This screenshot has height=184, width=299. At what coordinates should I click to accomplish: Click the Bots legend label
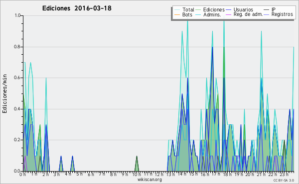(x=187, y=14)
